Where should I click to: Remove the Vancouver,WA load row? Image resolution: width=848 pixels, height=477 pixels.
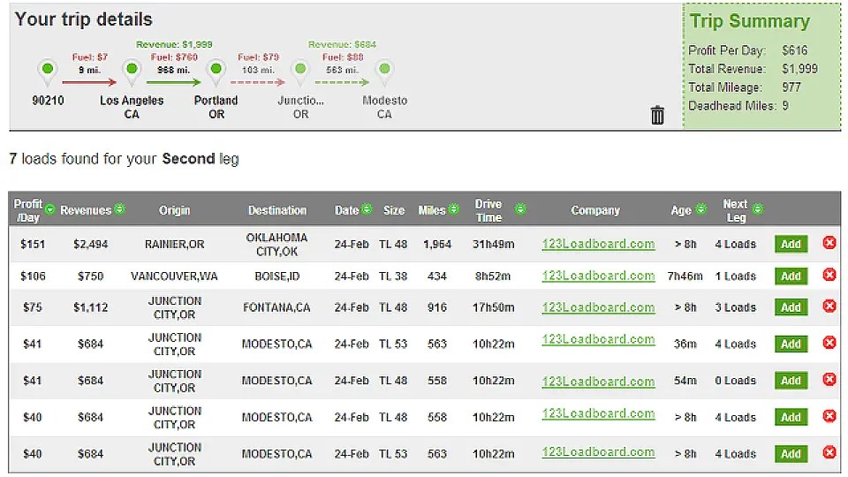coord(829,275)
